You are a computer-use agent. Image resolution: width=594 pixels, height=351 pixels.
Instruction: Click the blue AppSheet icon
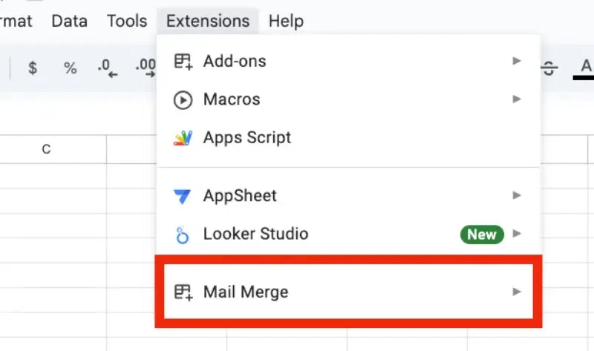(x=183, y=196)
